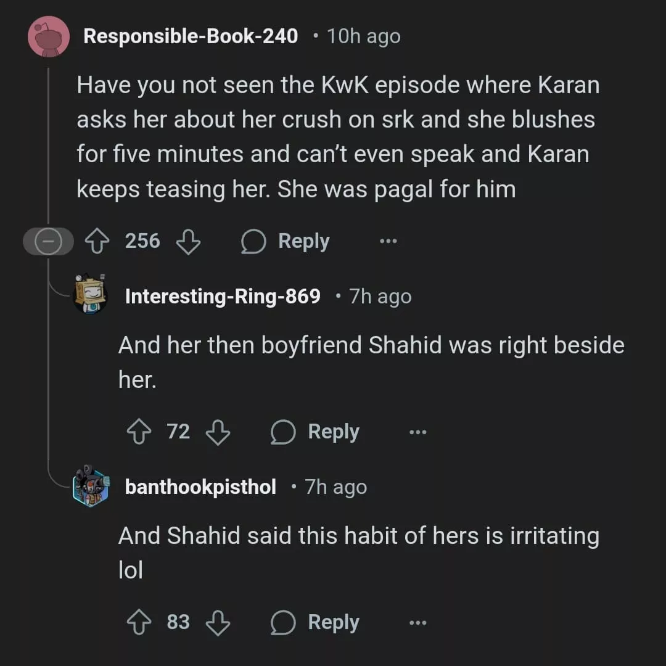
Task: Collapse the Responsible-Book-240 comment thread
Action: pos(48,241)
